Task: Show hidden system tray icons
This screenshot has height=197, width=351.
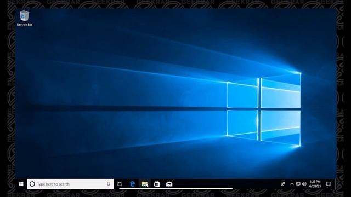Action: (x=292, y=184)
